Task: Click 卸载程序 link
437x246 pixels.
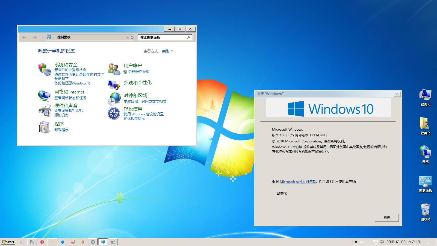Action: [x=61, y=130]
